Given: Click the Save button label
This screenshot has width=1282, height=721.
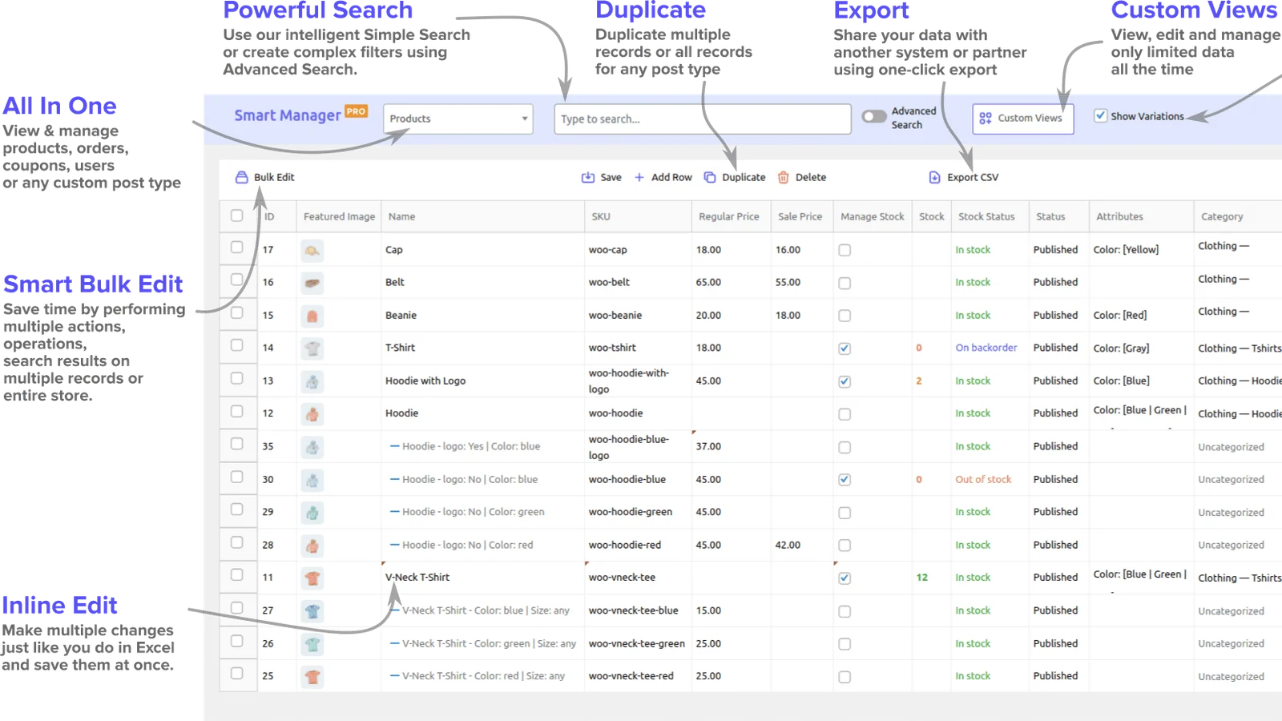Looking at the screenshot, I should pyautogui.click(x=611, y=177).
